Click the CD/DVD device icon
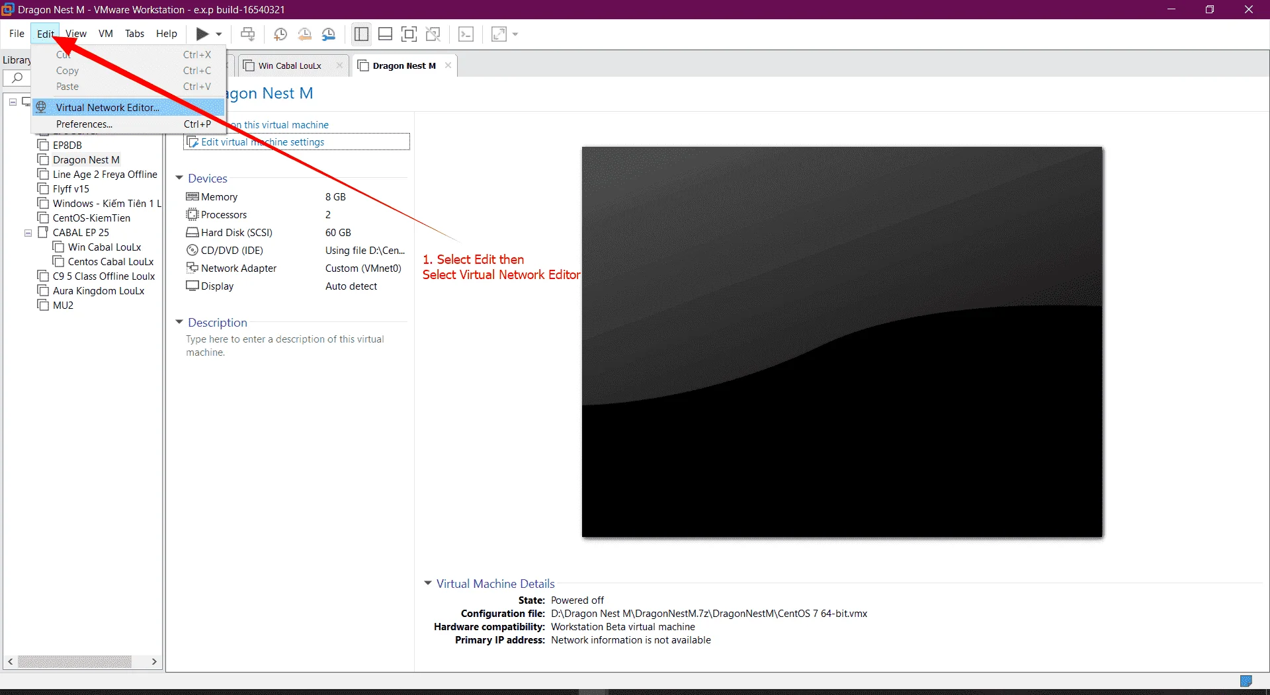Viewport: 1270px width, 695px height. 192,250
